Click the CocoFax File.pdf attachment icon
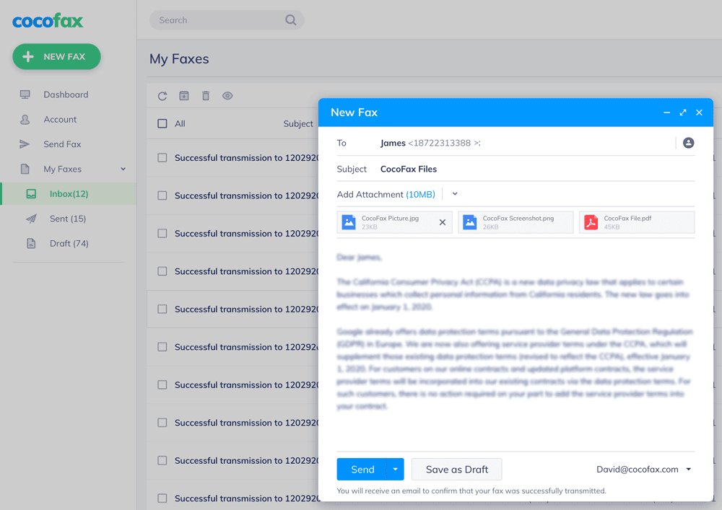 click(x=591, y=221)
